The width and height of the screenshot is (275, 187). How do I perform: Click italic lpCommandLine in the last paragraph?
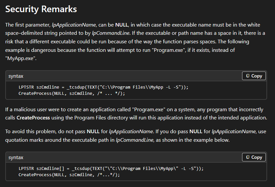pyautogui.click(x=134, y=140)
